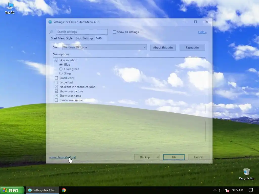Switch to the Start Menu Style tab
The width and height of the screenshot is (259, 194).
pyautogui.click(x=62, y=38)
